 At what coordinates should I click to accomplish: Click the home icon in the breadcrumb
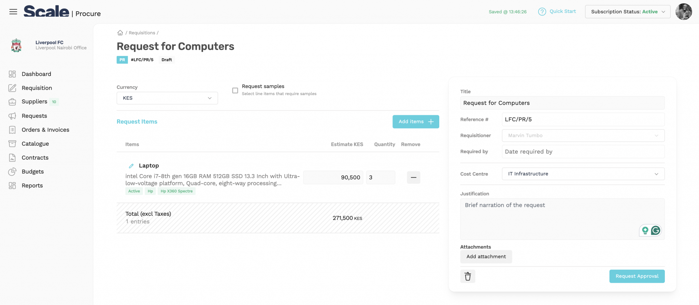(x=120, y=32)
